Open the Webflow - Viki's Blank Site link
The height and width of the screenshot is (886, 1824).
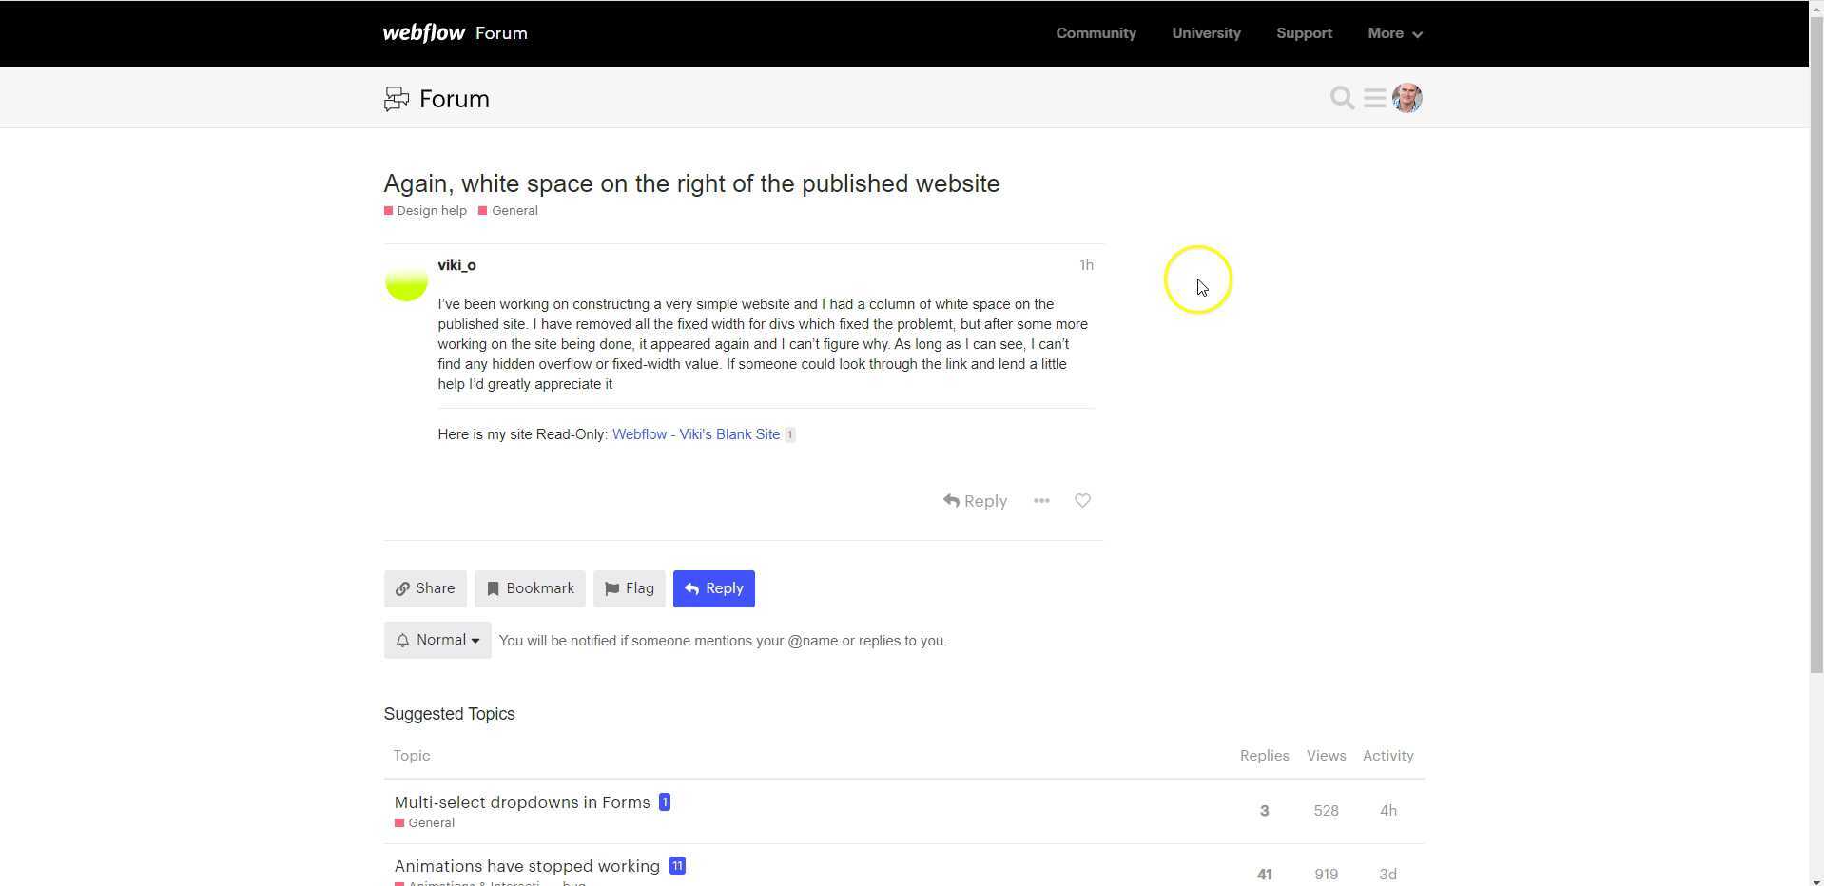[696, 434]
